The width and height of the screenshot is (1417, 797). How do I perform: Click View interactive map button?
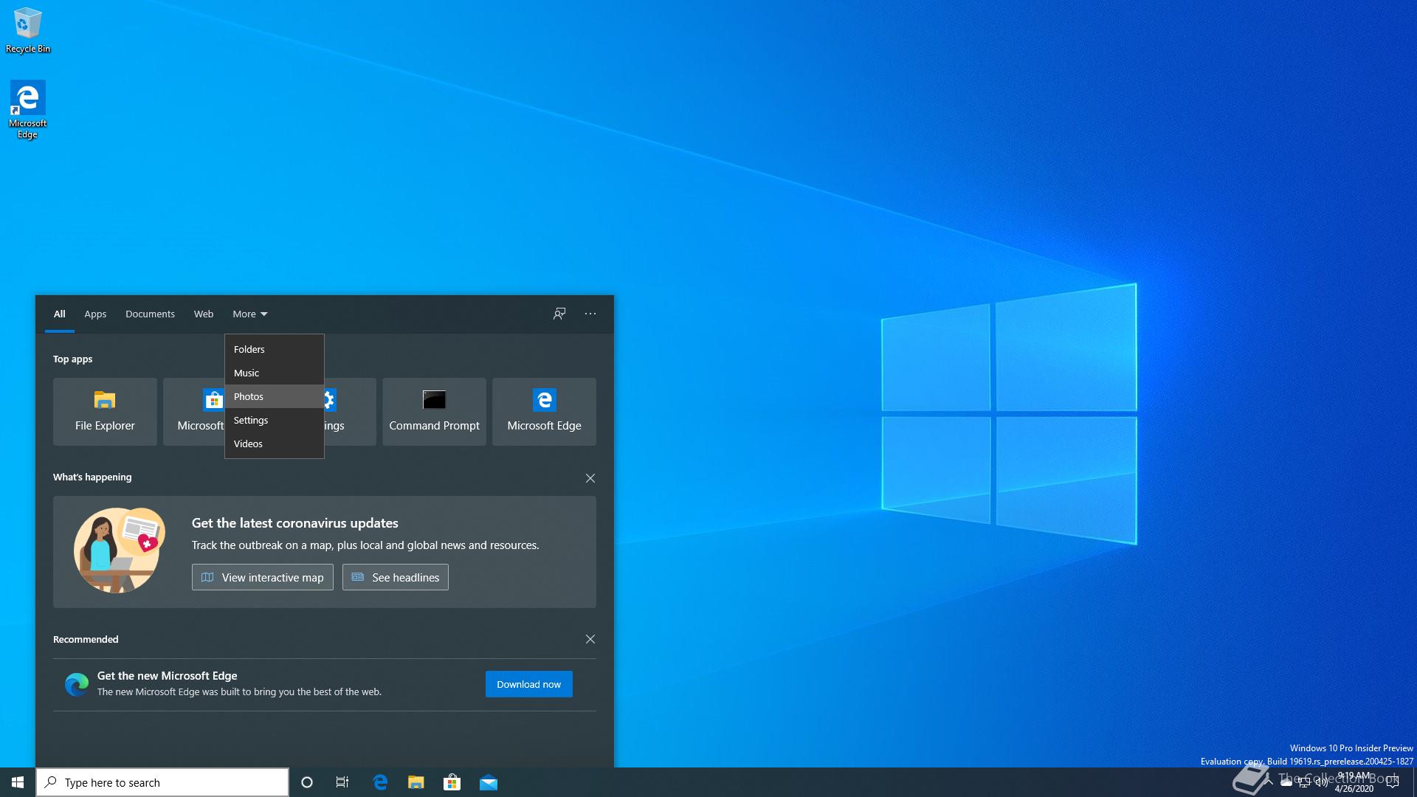(263, 577)
